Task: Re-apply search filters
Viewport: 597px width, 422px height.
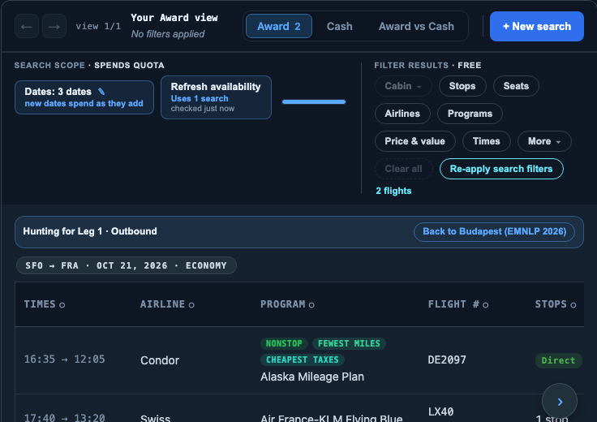Action: [501, 169]
